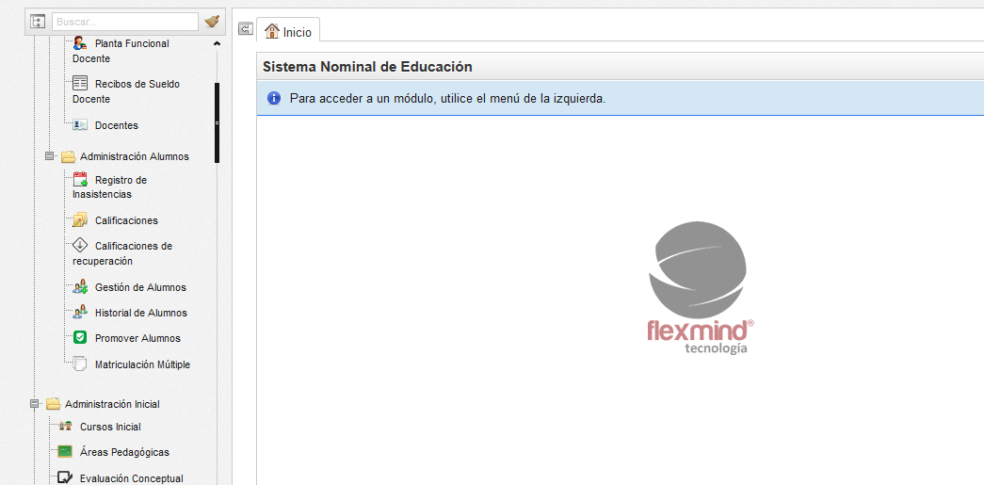Click the Cursos Inicial icon
This screenshot has width=984, height=485.
[x=65, y=426]
